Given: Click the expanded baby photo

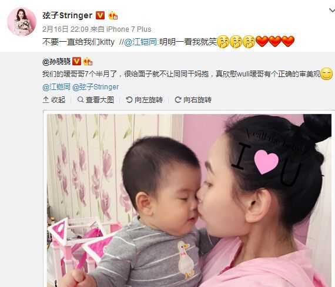Looking at the screenshot, I should tap(189, 201).
